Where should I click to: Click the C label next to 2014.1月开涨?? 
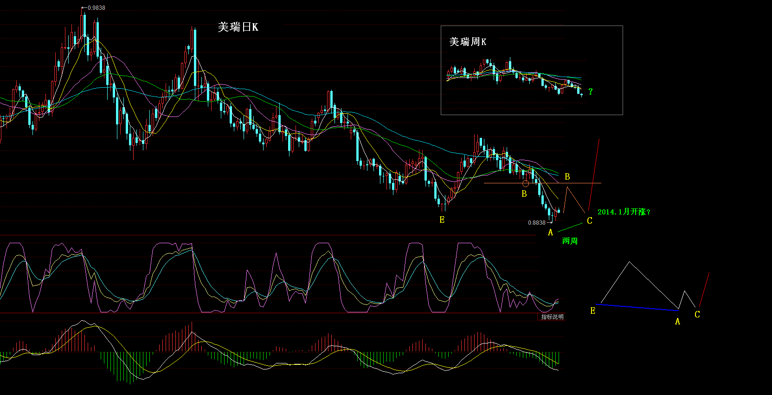click(x=590, y=221)
